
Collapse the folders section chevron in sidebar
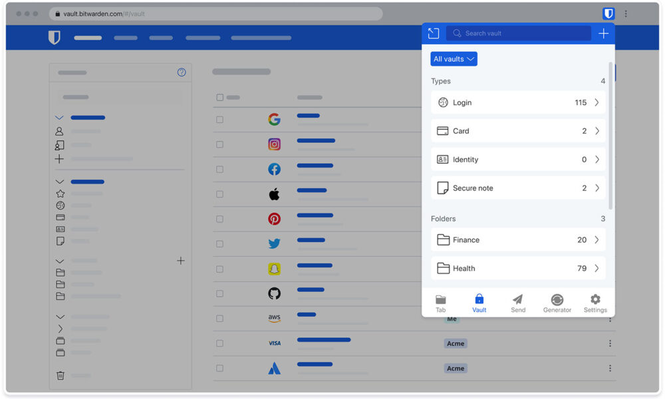[x=60, y=261]
